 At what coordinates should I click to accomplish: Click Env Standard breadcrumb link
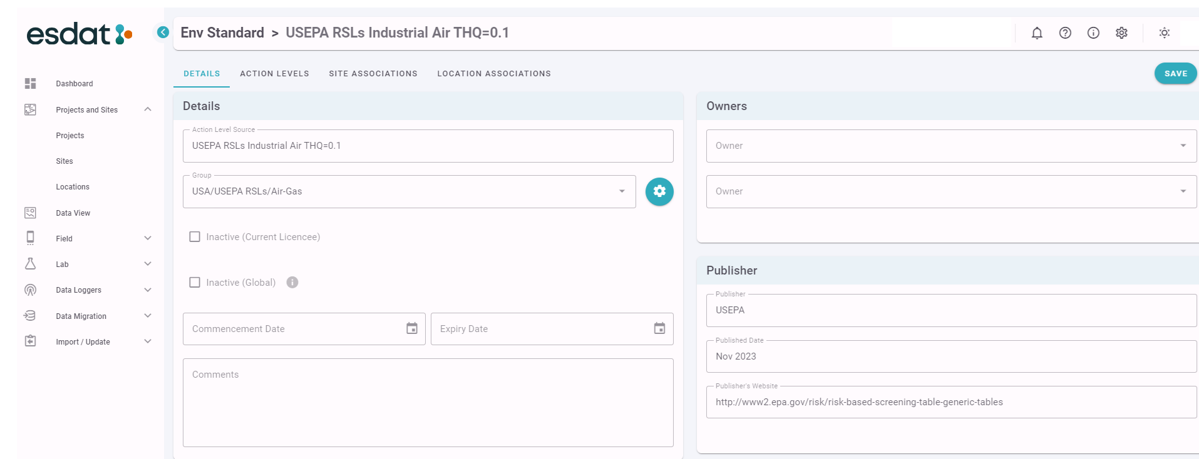(x=222, y=33)
